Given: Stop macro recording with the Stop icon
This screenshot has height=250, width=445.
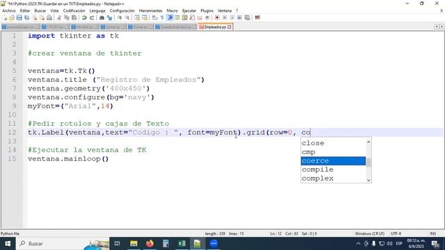Looking at the screenshot, I should [225, 17].
